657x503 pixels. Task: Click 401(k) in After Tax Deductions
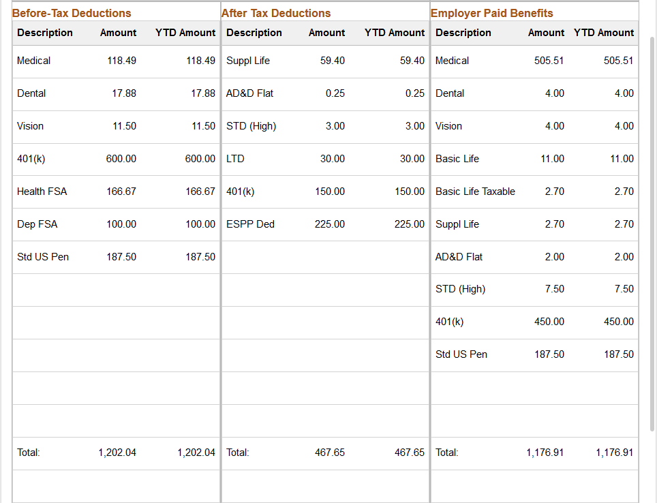(x=240, y=192)
